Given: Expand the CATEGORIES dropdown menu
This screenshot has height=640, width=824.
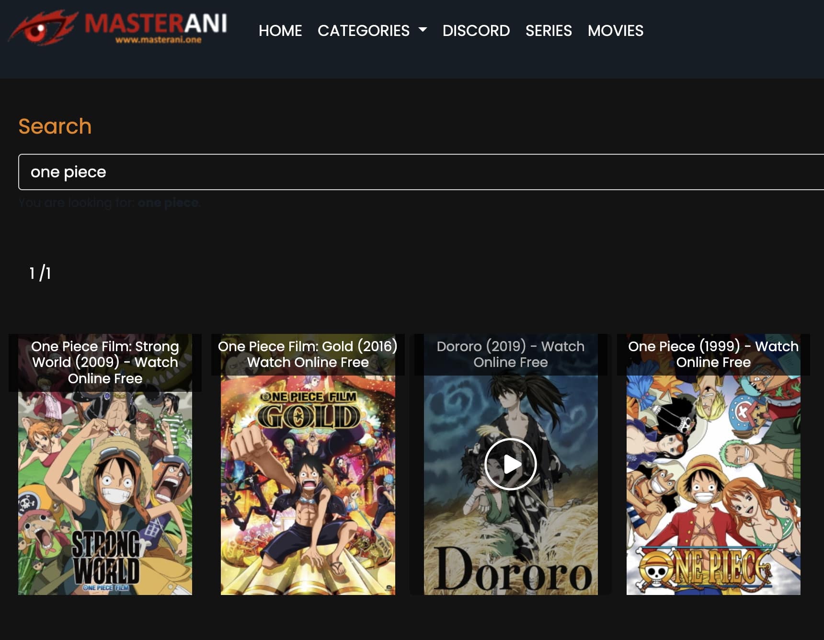Looking at the screenshot, I should pos(365,31).
